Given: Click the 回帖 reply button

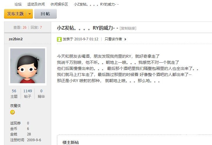Looking at the screenshot, I should point(45,14).
